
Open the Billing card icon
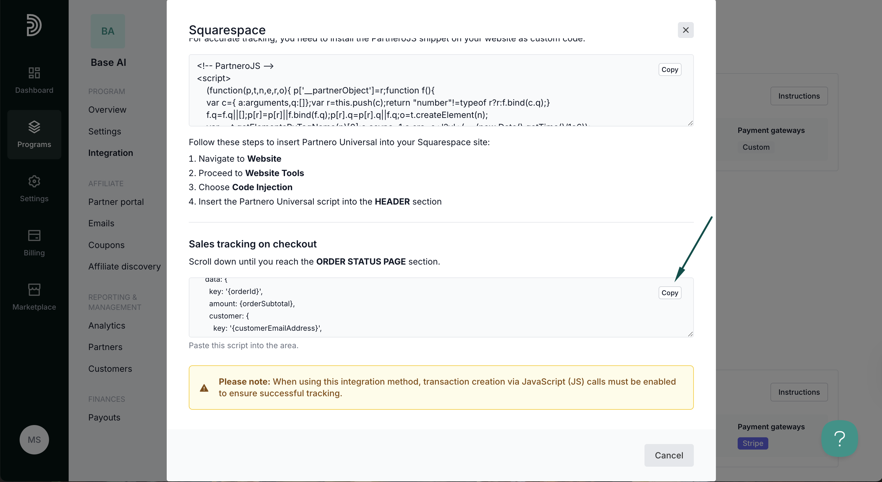[x=34, y=235]
